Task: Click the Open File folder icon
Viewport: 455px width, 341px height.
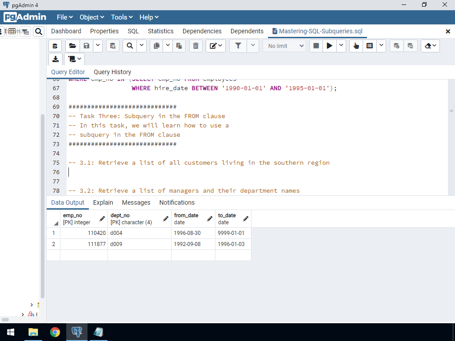Action: [72, 46]
